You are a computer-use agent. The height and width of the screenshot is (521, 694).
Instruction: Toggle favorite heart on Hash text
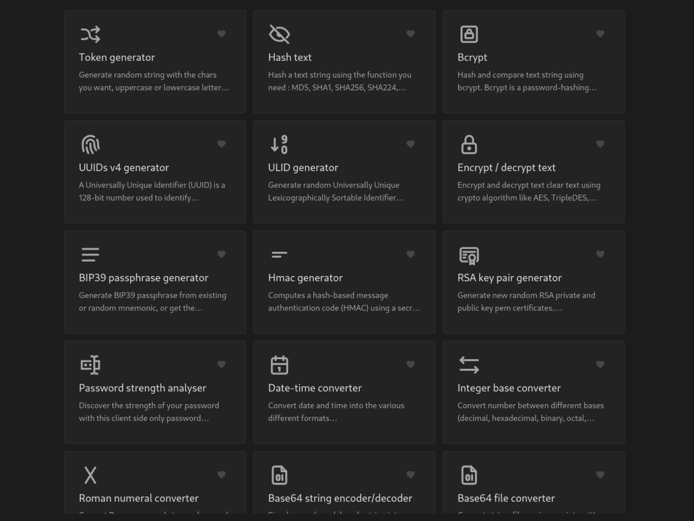click(411, 34)
